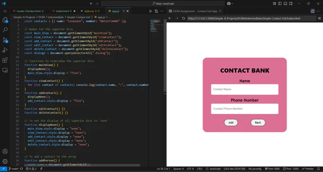Viewport: 323px width, 172px height.
Task: Change line ending via CRLF
Action: (x=199, y=169)
